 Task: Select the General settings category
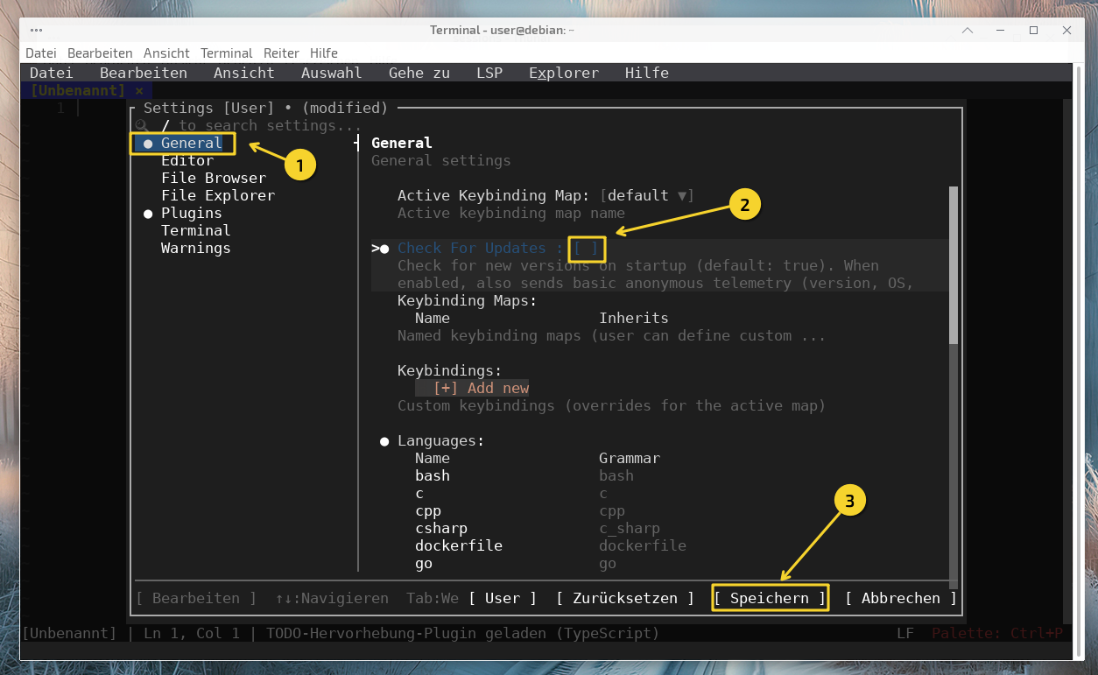(x=191, y=143)
